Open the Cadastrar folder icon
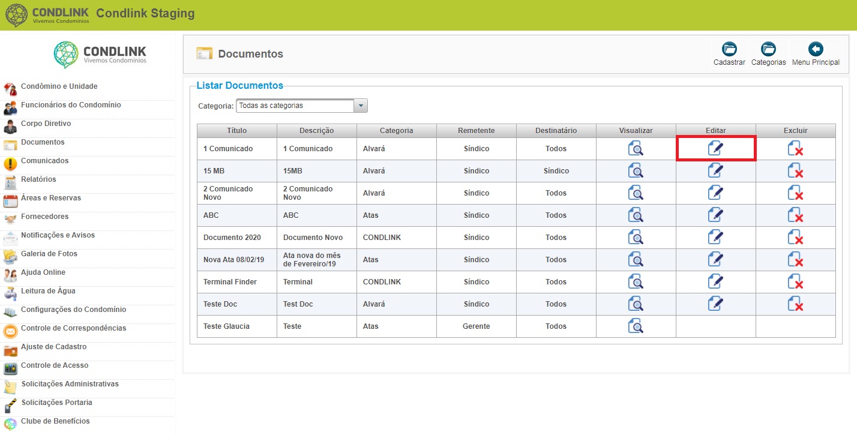This screenshot has height=435, width=857. (x=729, y=49)
